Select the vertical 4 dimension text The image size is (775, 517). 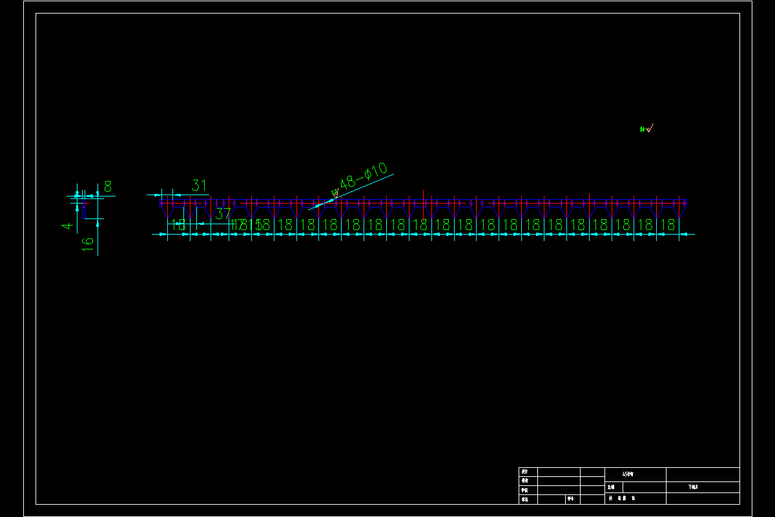(67, 226)
